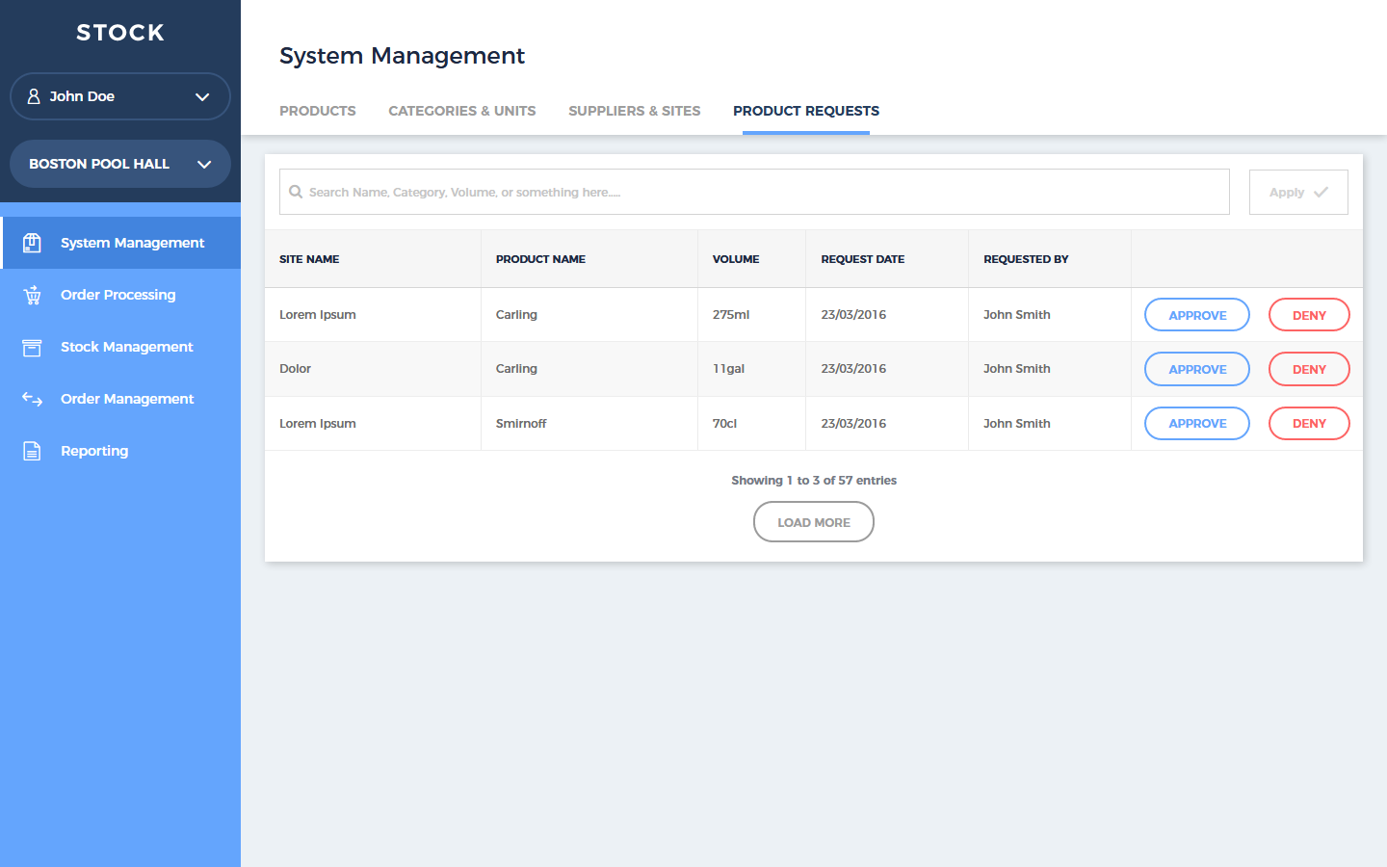This screenshot has height=867, width=1387.
Task: Click the STOCK logo in sidebar
Action: (120, 33)
